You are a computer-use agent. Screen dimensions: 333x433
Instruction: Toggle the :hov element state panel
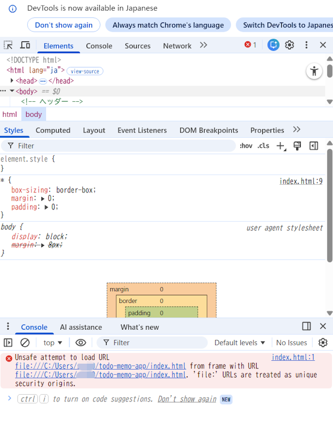click(x=246, y=146)
